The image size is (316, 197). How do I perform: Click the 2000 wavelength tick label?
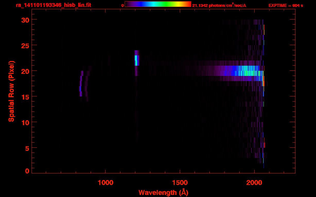(x=254, y=183)
